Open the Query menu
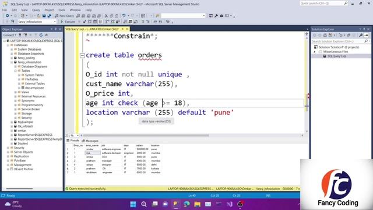This screenshot has height=210, width=373. pyautogui.click(x=36, y=10)
